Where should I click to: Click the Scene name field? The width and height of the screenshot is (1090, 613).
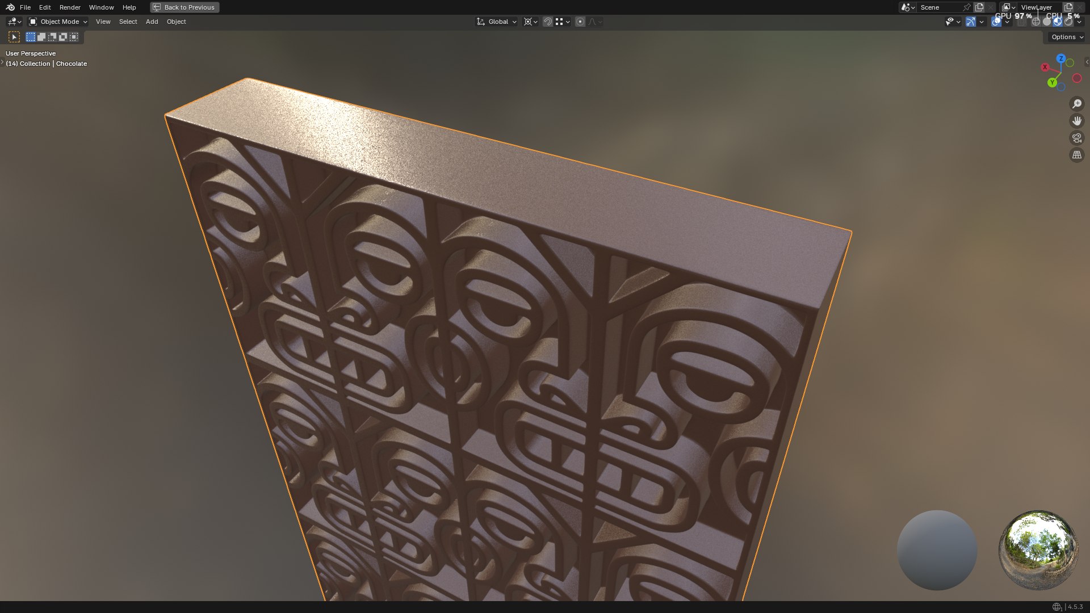939,7
